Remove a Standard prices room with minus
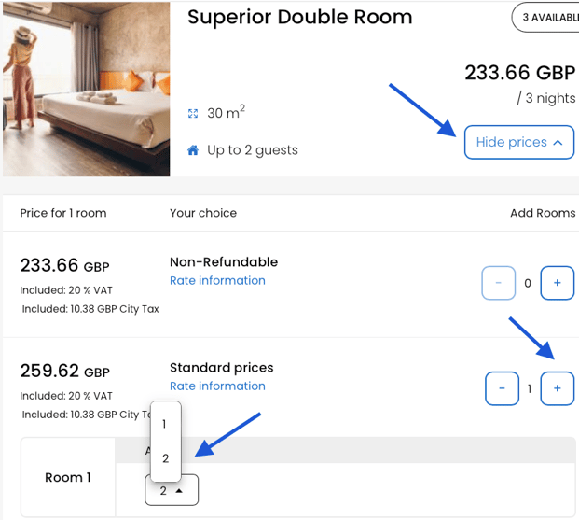Screen dimensions: 579x520 pos(502,388)
